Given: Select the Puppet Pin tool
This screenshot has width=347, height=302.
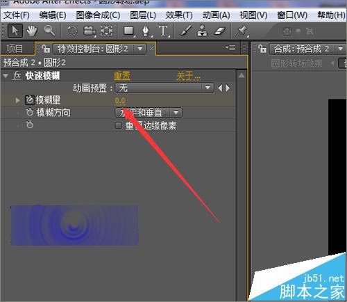Looking at the screenshot, I should (242, 31).
